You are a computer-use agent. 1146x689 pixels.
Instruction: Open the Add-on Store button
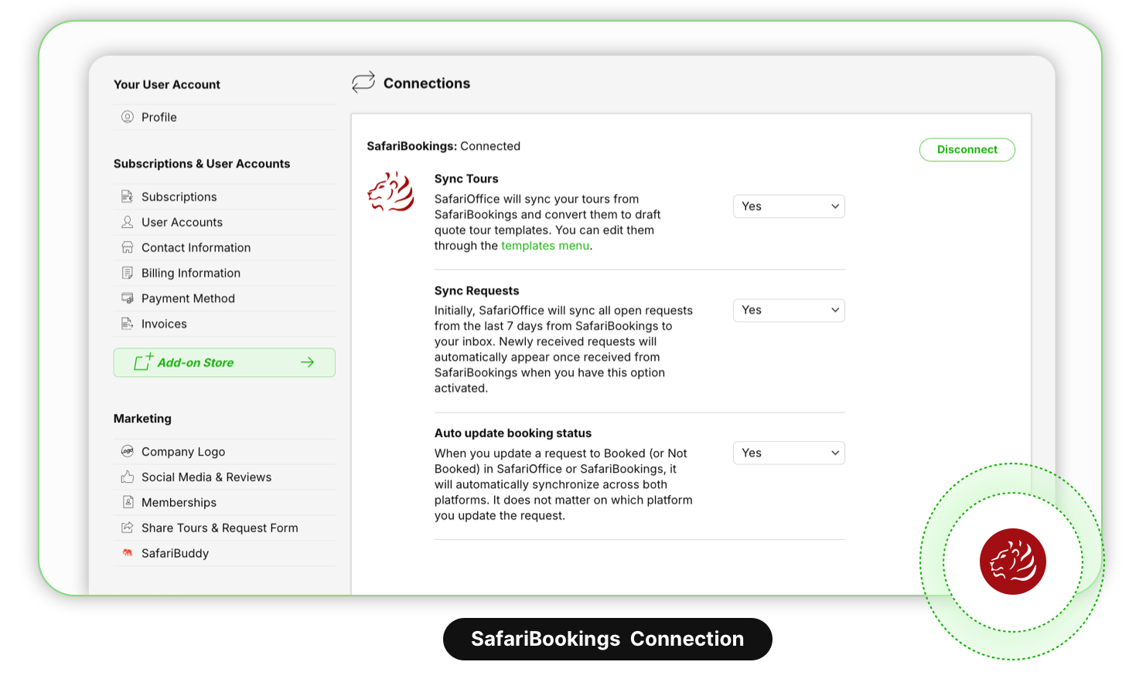pos(224,363)
